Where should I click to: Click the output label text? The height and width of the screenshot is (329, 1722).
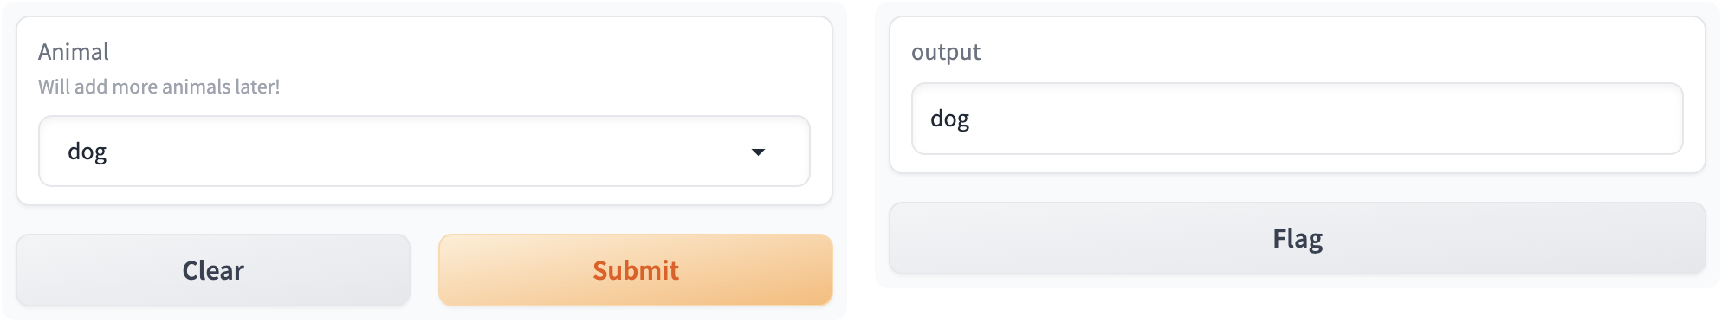tap(946, 53)
